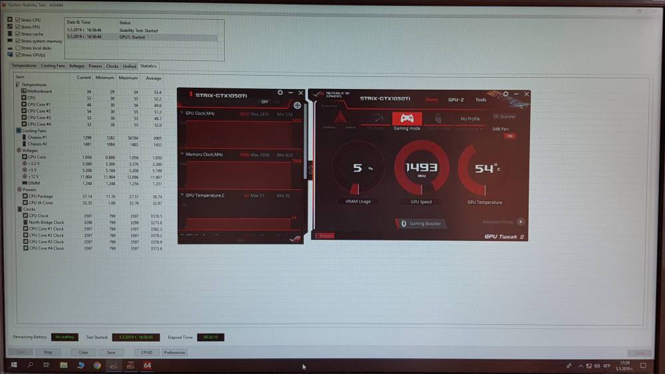This screenshot has height=374, width=665.
Task: Switch the 0dB Fan toggle in GPU Tweak
Action: coord(510,136)
